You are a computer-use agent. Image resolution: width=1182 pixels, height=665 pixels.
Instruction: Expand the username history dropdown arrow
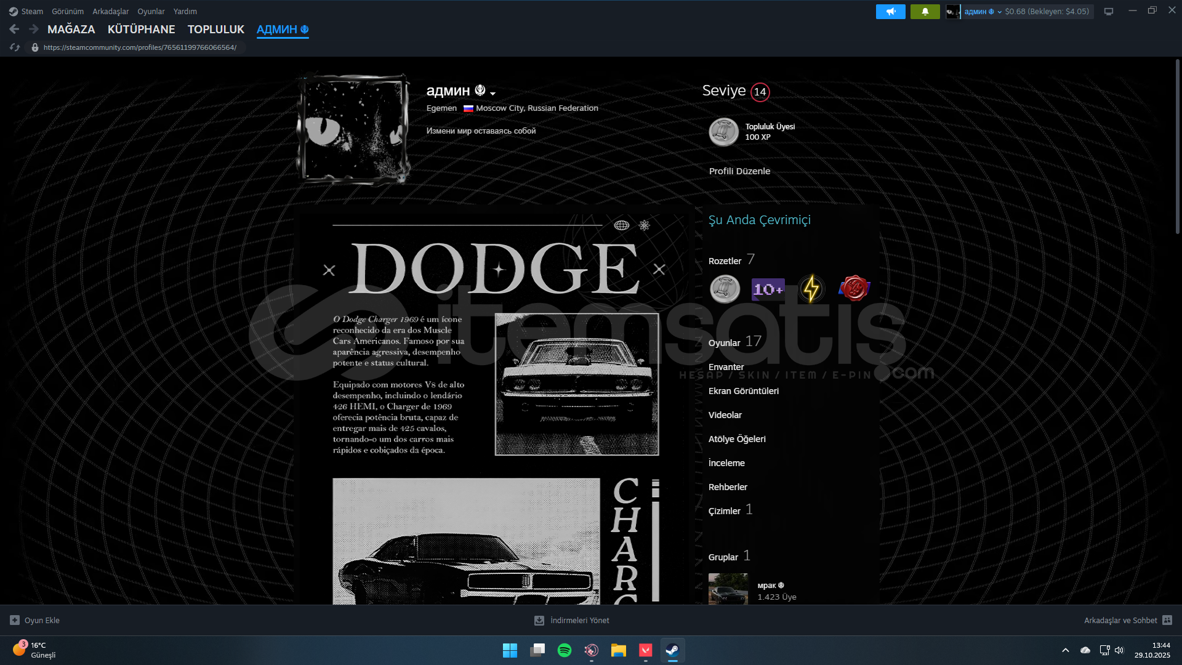(493, 94)
